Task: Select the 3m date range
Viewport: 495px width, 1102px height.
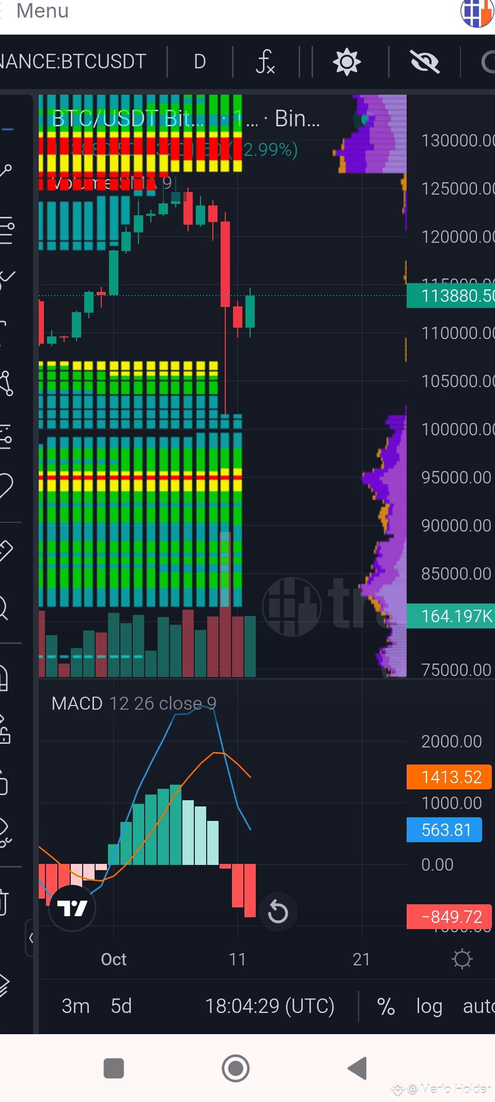Action: (x=75, y=1006)
